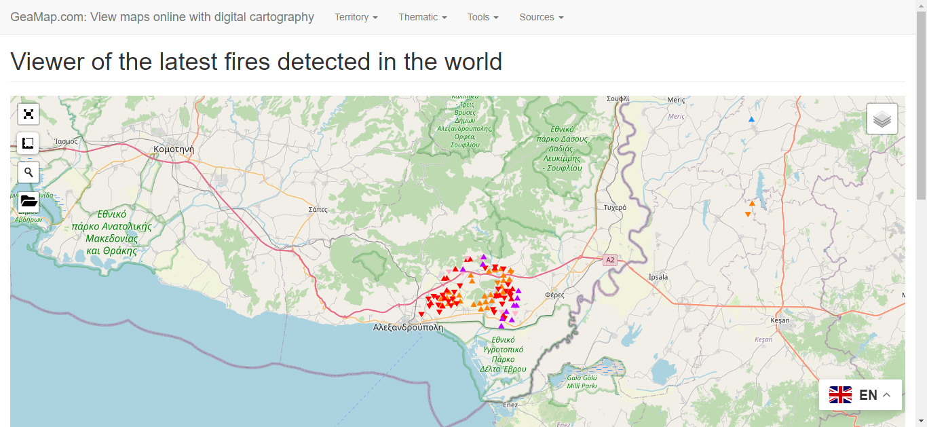Click the southernmost purple fire marker

point(502,326)
